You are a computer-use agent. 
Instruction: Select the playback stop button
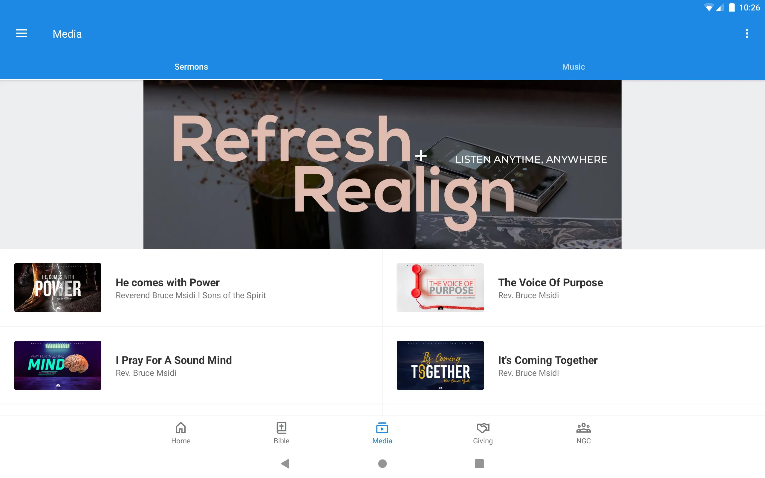coord(478,464)
